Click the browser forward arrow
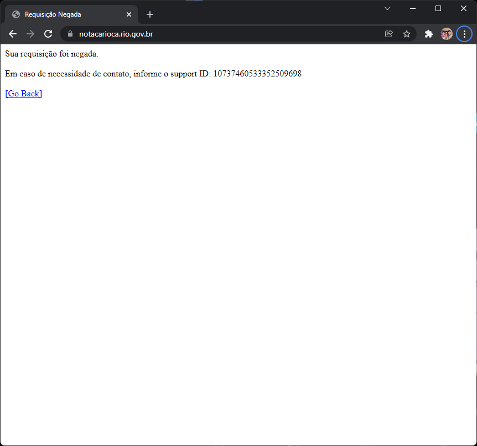The image size is (477, 446). pyautogui.click(x=30, y=34)
